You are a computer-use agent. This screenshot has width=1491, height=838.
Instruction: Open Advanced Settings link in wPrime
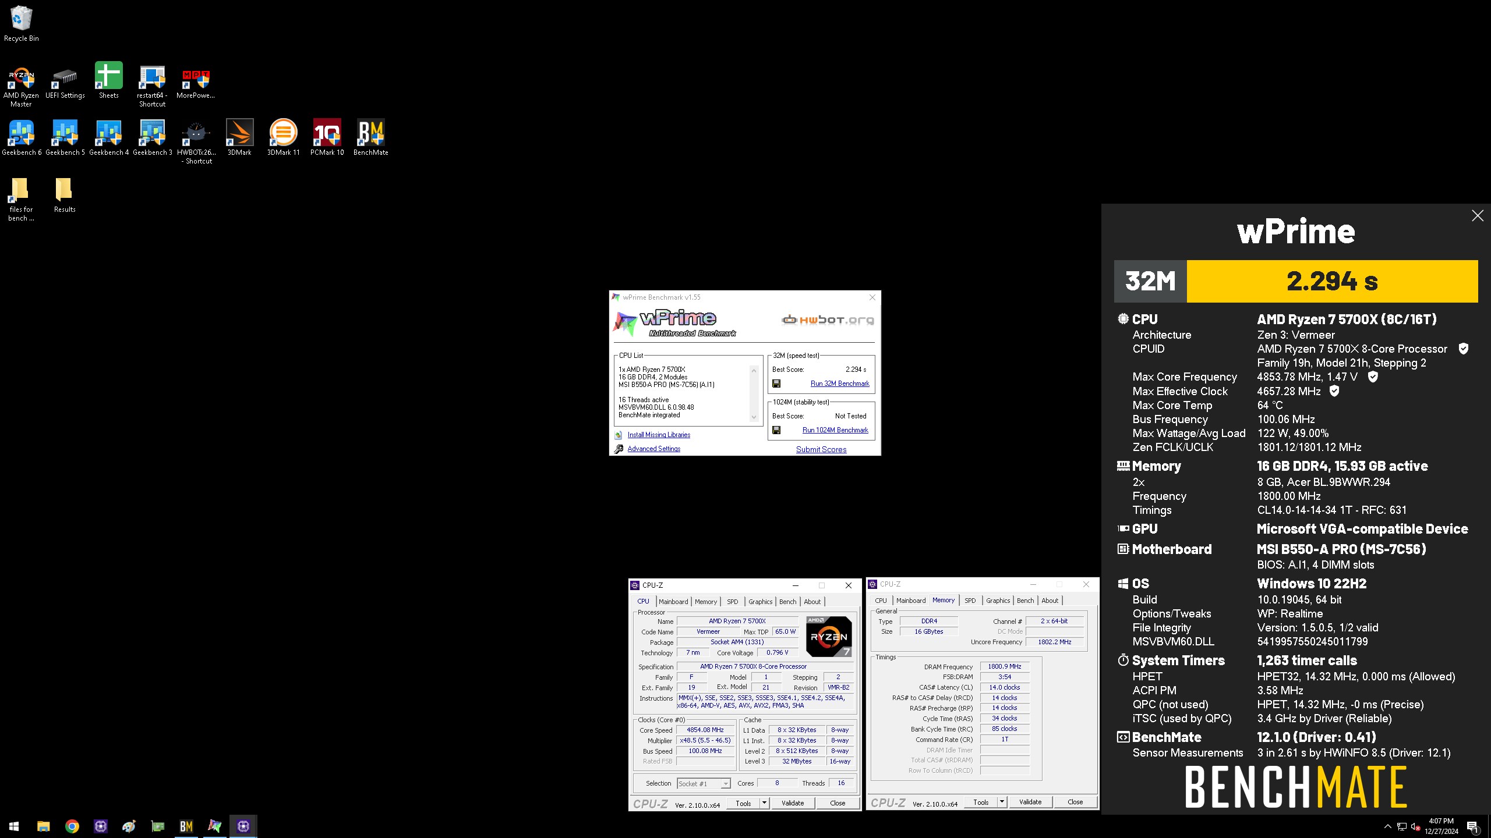(653, 449)
